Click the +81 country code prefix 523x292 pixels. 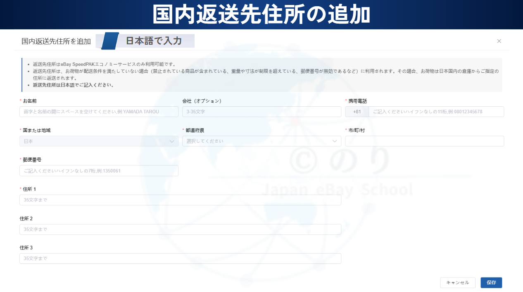pyautogui.click(x=357, y=112)
